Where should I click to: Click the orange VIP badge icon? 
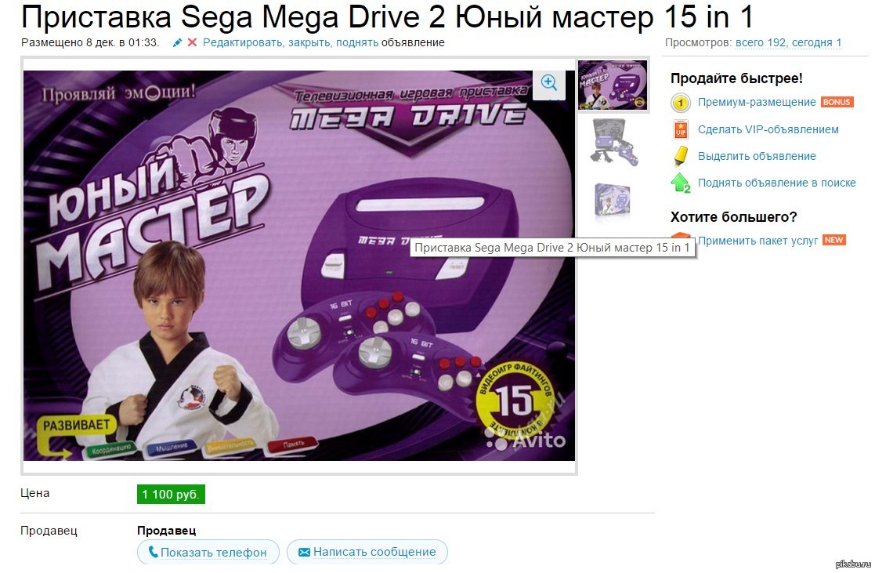tap(681, 129)
